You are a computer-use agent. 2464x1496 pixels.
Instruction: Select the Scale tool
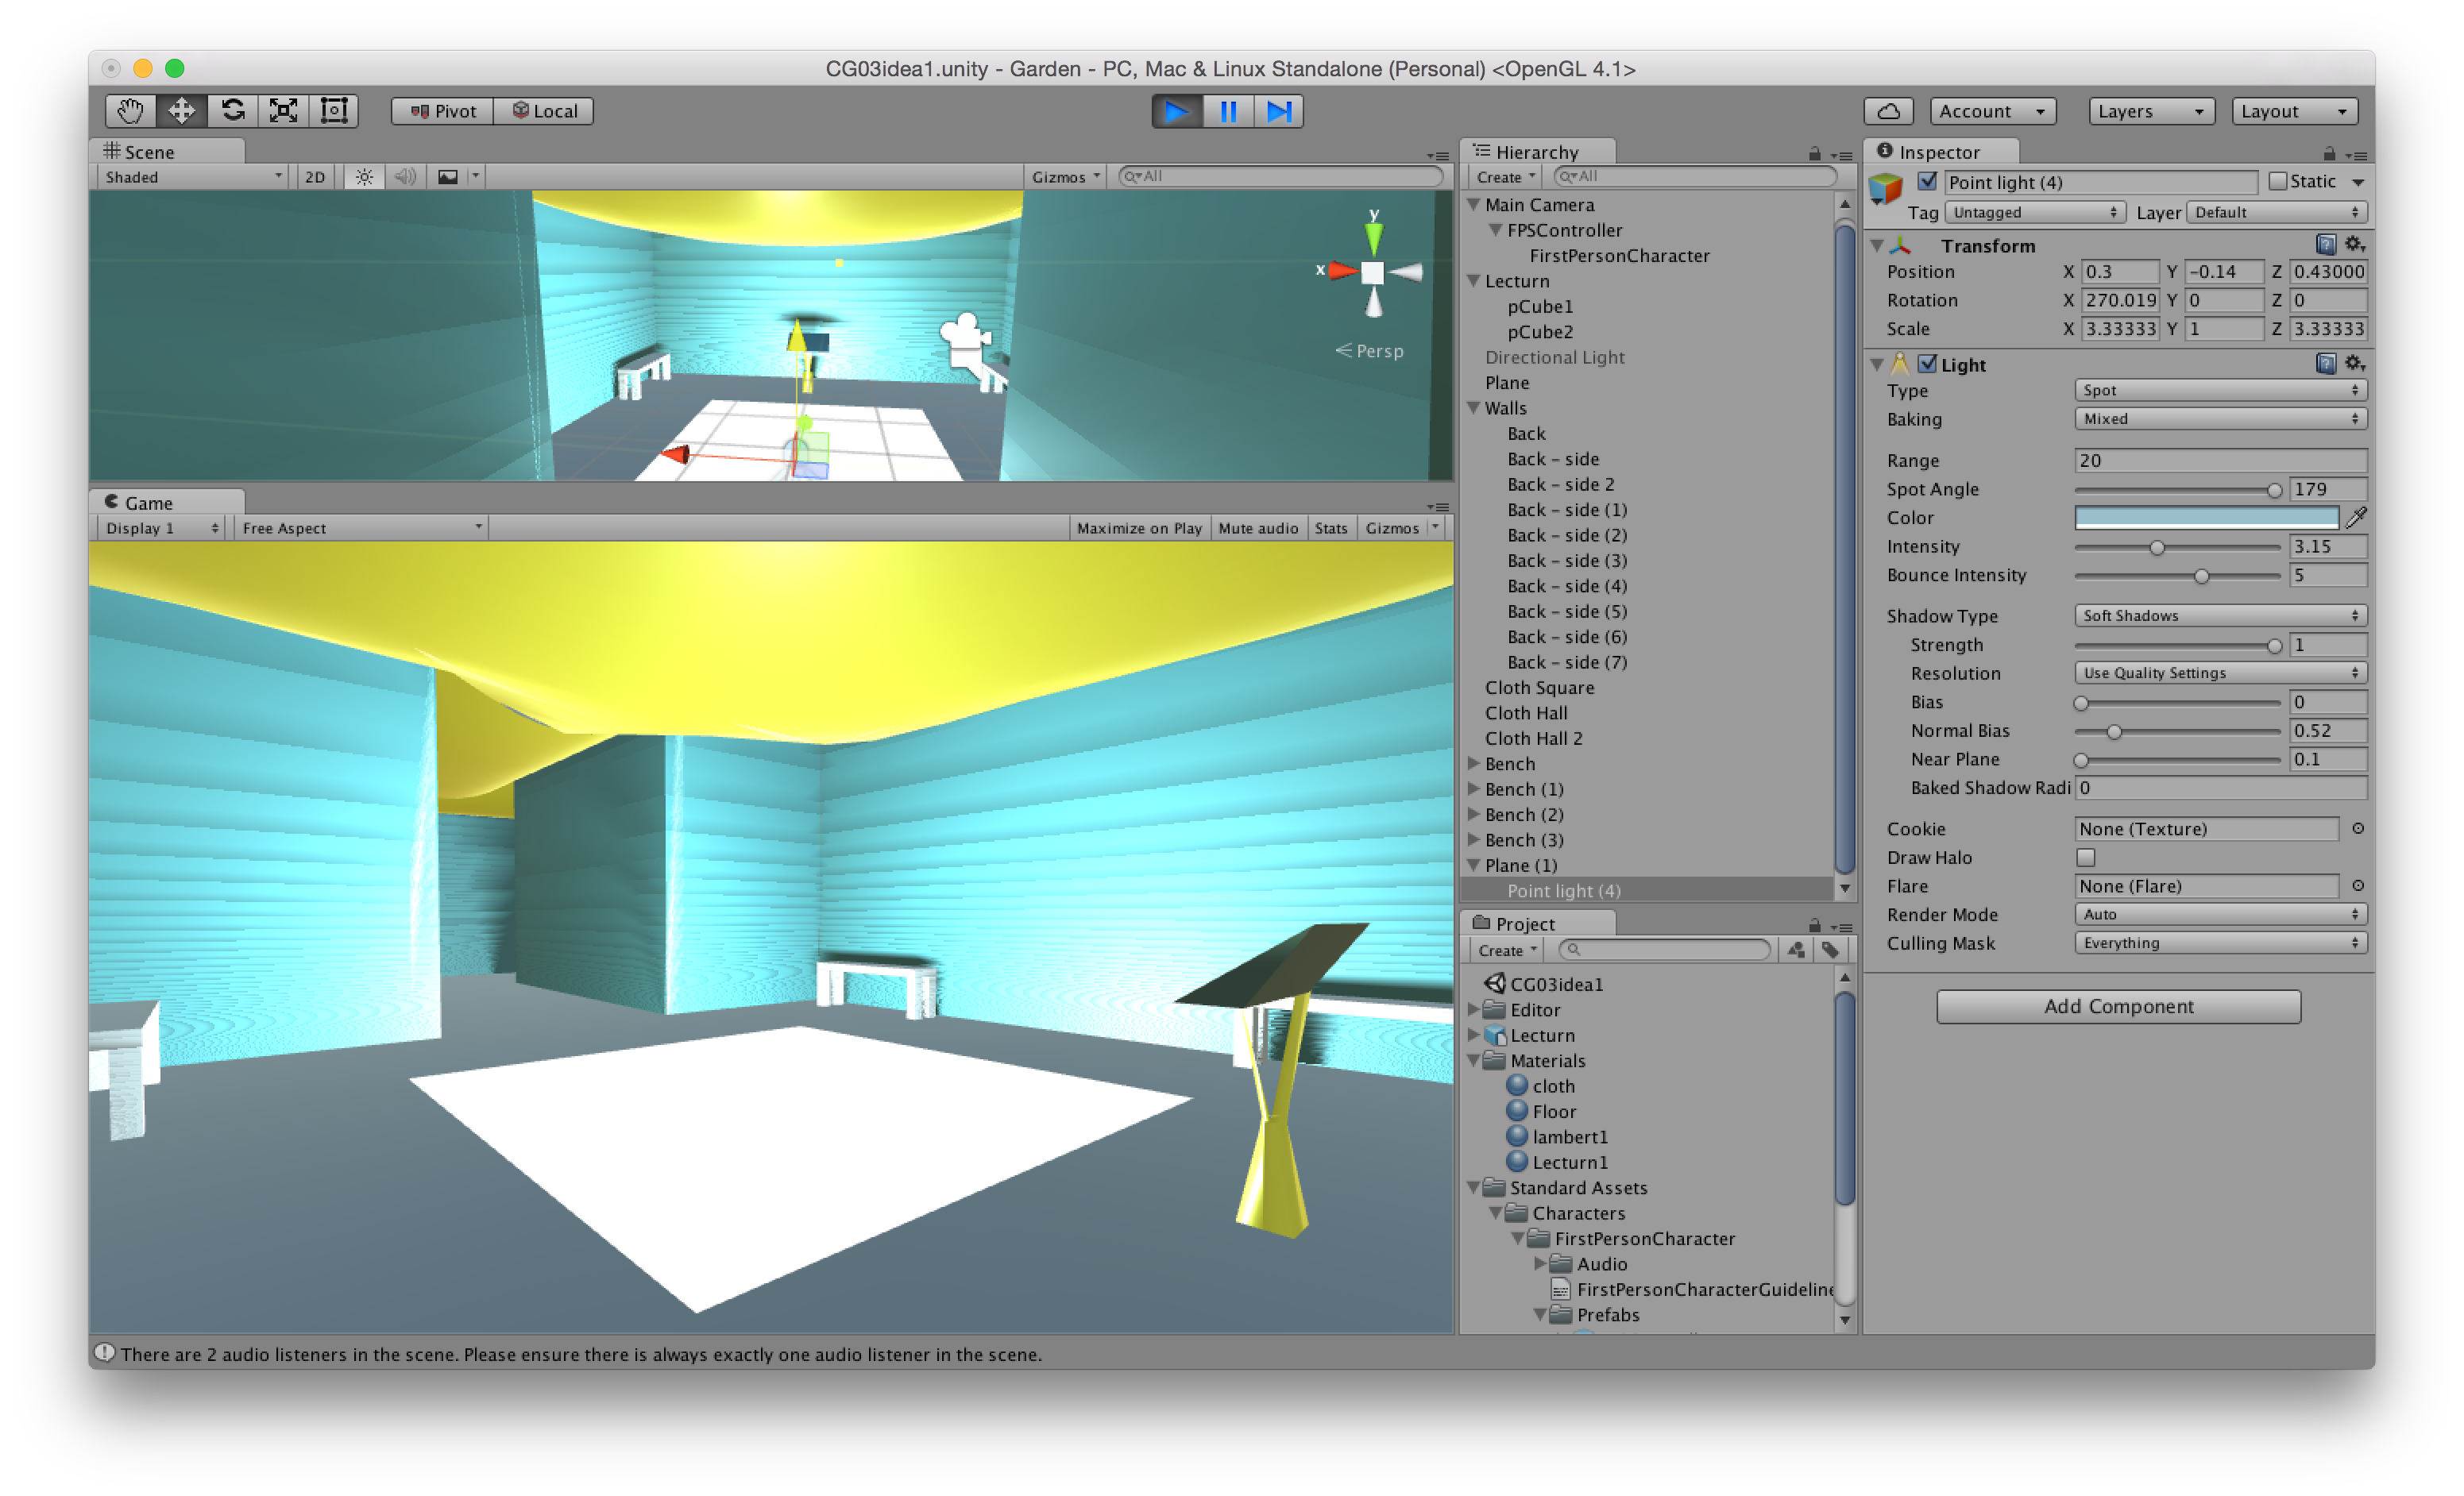point(284,111)
